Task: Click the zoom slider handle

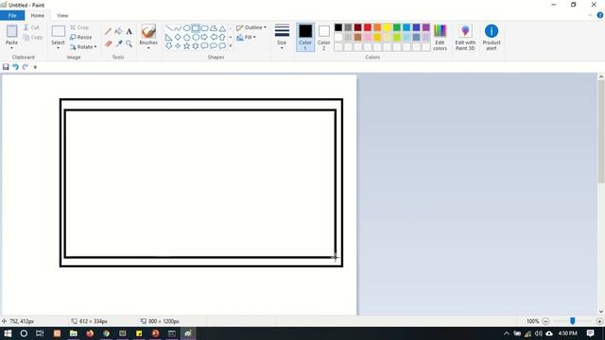Action: [573, 321]
